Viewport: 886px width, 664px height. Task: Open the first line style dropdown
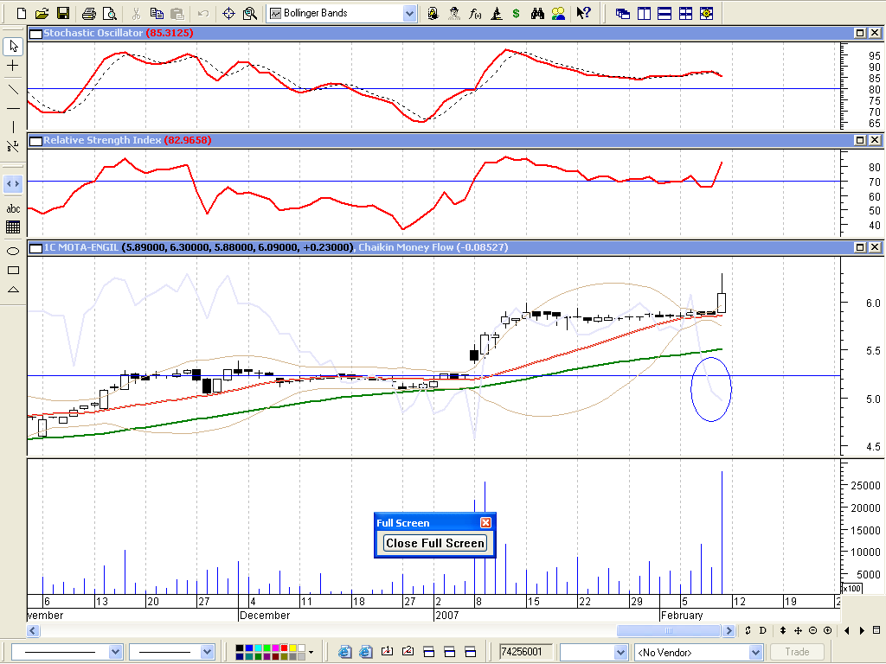point(115,652)
